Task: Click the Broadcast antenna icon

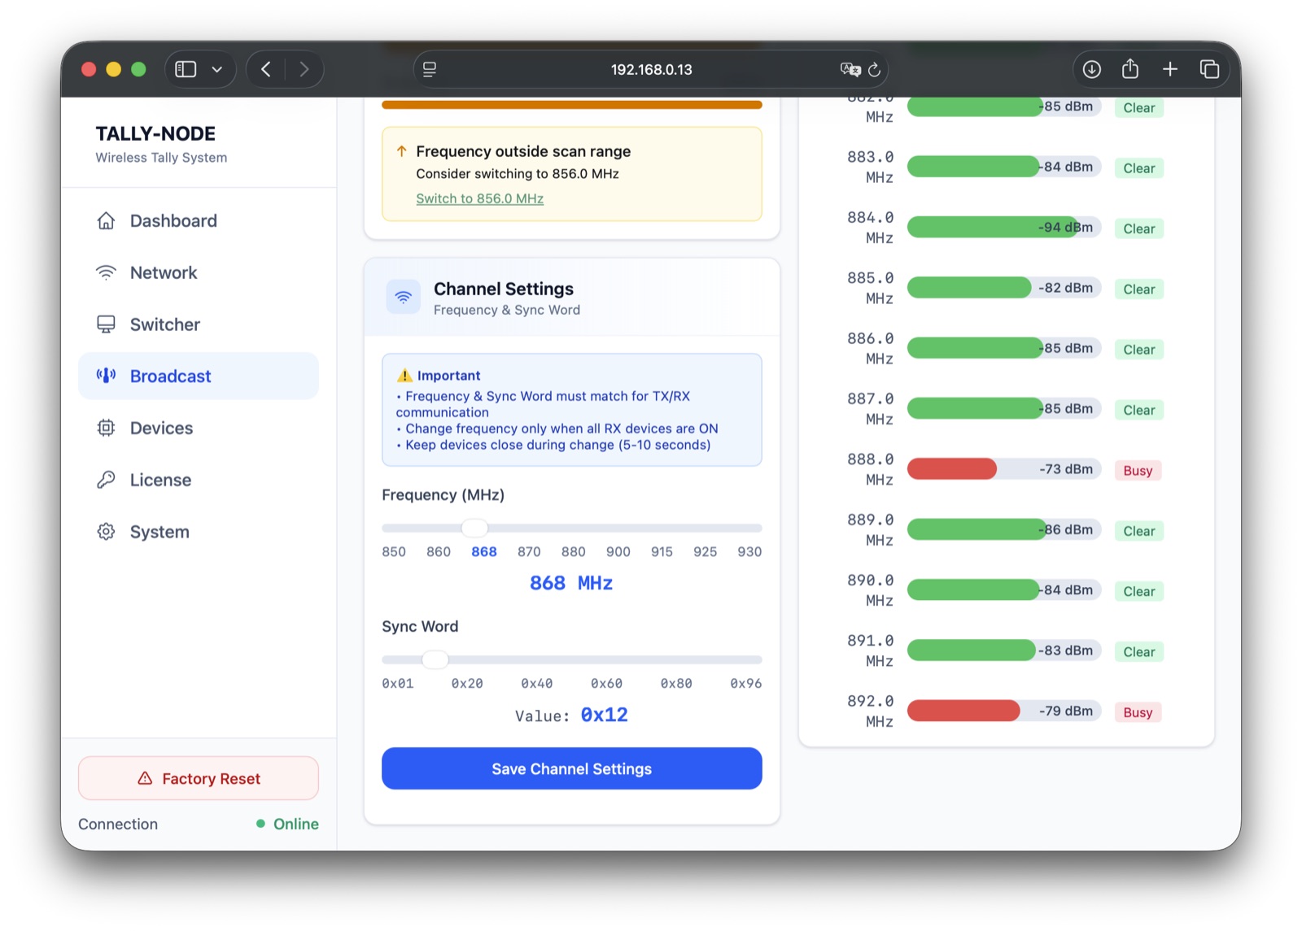Action: [x=106, y=376]
